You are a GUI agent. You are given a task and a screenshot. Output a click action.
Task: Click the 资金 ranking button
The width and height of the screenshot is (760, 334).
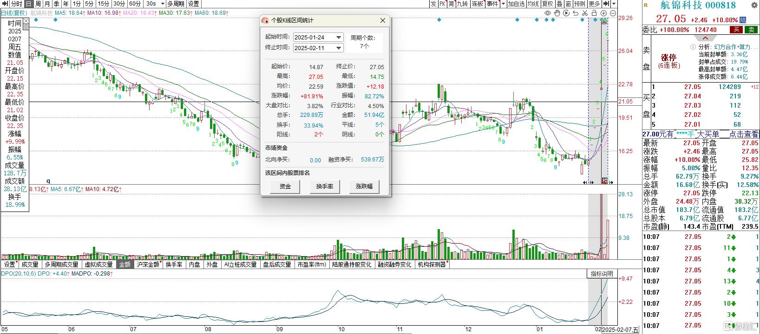(285, 186)
